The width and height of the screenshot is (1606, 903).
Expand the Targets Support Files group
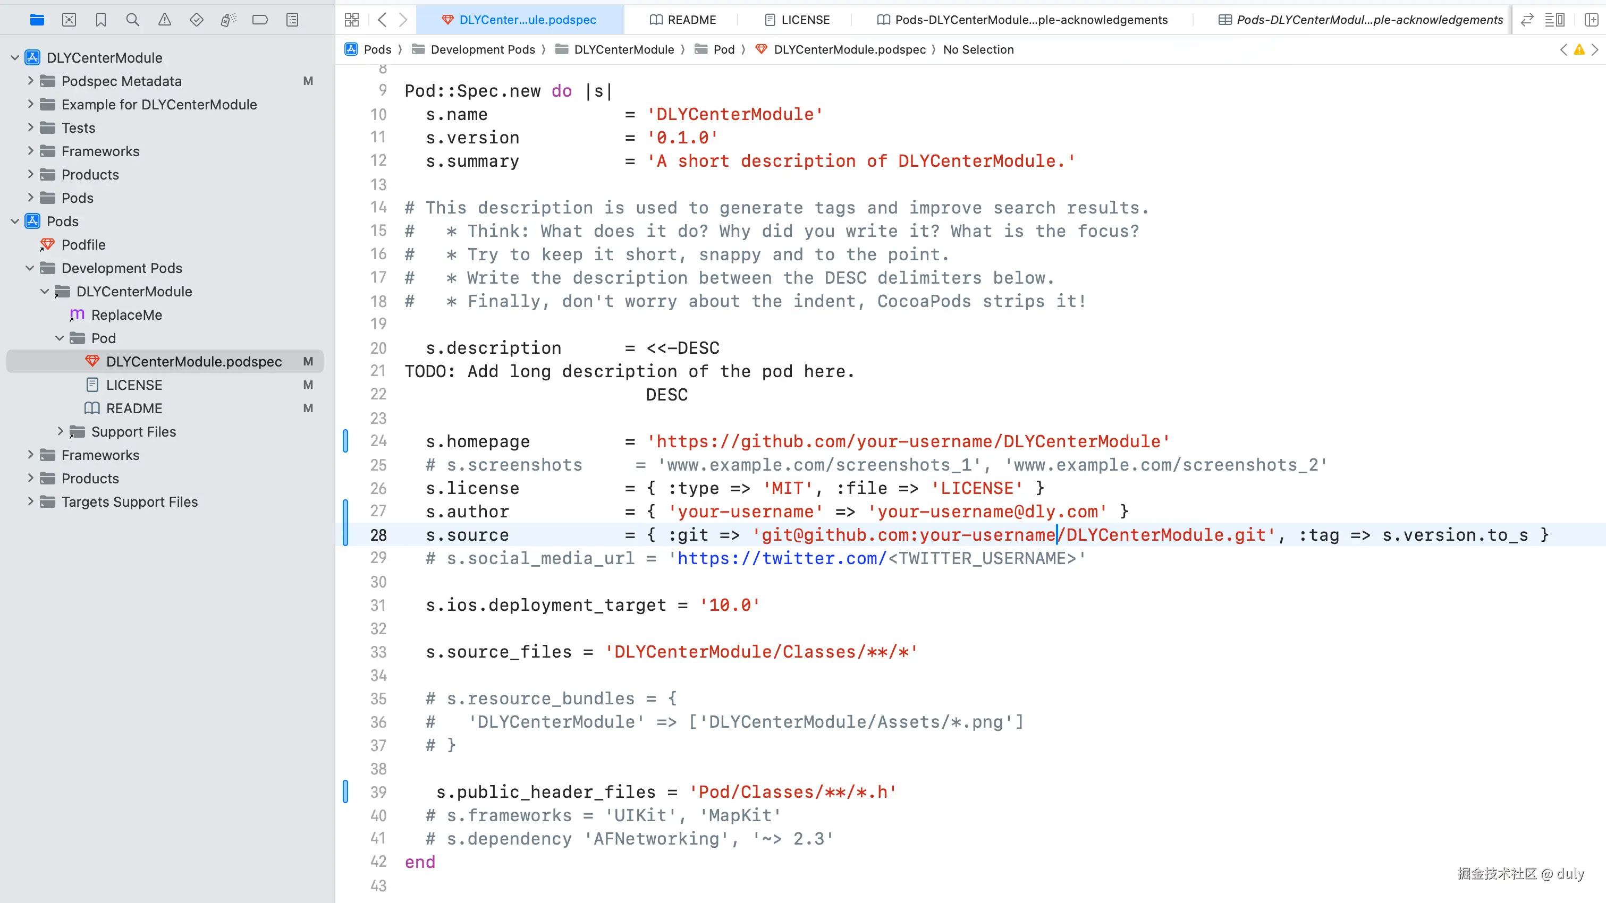point(30,501)
